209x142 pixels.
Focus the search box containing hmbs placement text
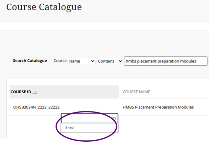(x=166, y=61)
